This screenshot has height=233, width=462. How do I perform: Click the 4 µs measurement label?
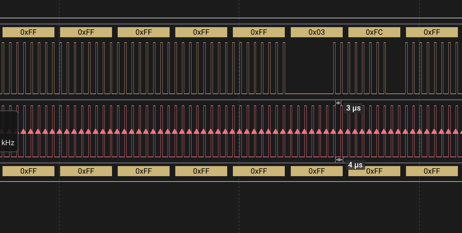coord(355,165)
